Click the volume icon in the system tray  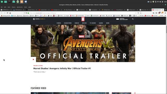[x=160, y=2]
